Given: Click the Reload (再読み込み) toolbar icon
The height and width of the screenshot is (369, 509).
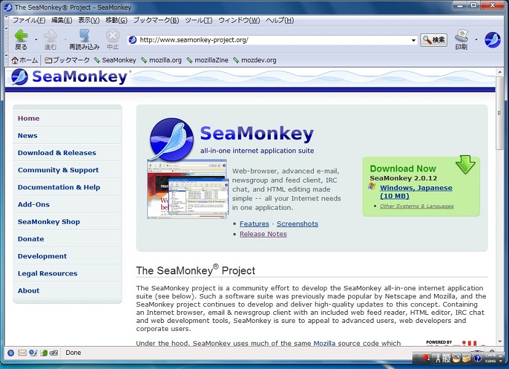Looking at the screenshot, I should pos(84,36).
